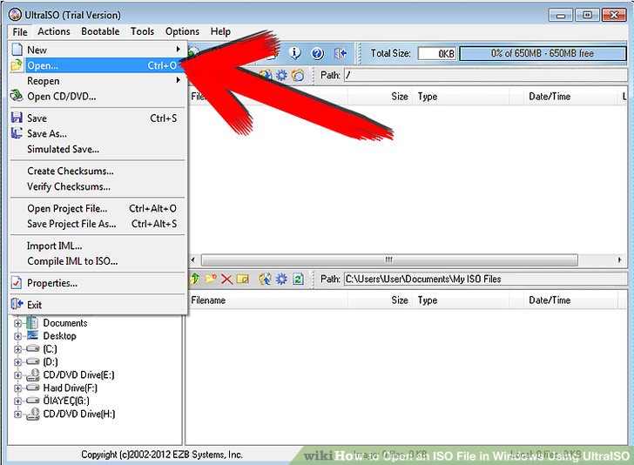This screenshot has height=465, width=634.
Task: Choose Open Project File... menu entry
Action: coord(98,208)
